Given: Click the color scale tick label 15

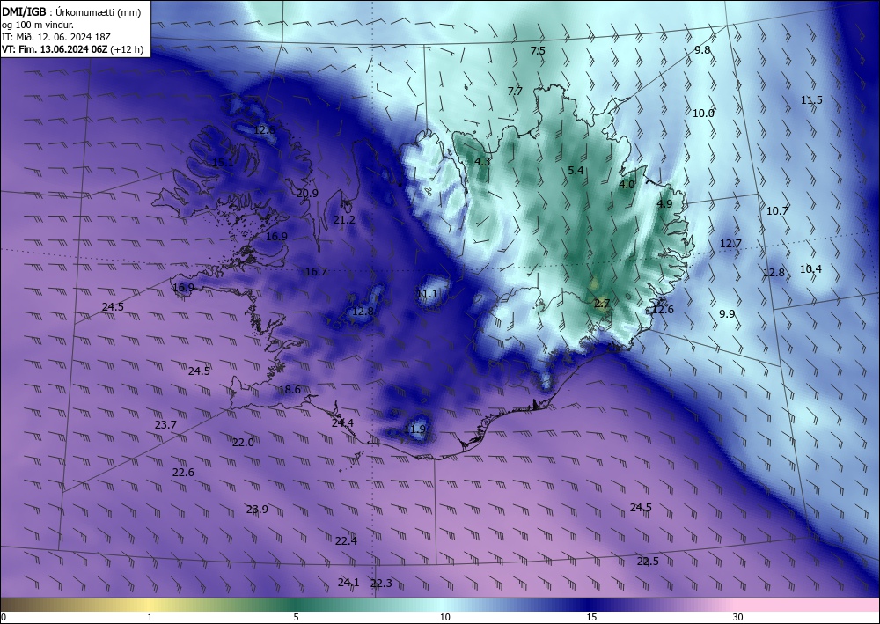Looking at the screenshot, I should (x=591, y=618).
